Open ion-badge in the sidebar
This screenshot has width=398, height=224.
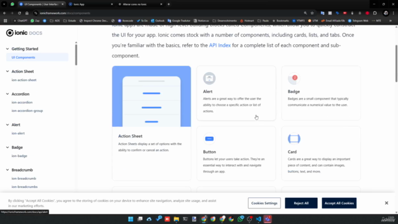point(19,156)
